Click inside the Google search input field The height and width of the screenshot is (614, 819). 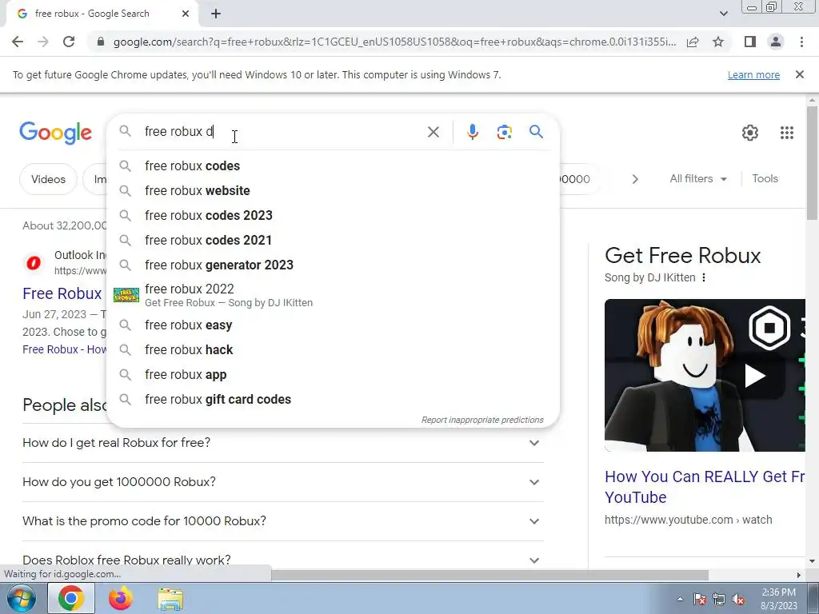point(282,132)
